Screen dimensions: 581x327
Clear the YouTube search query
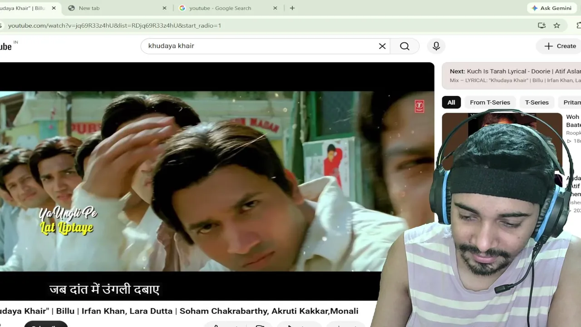tap(382, 46)
